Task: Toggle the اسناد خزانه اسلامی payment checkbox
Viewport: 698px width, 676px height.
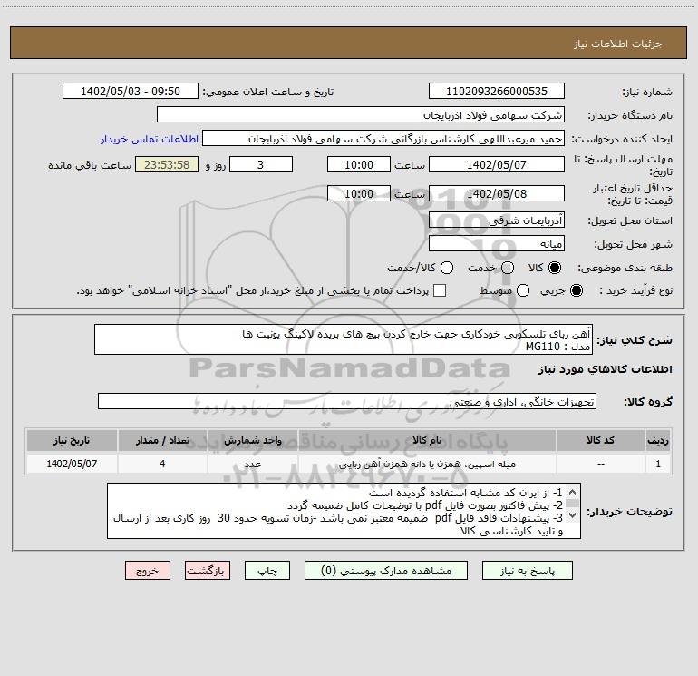Action: coord(440,290)
